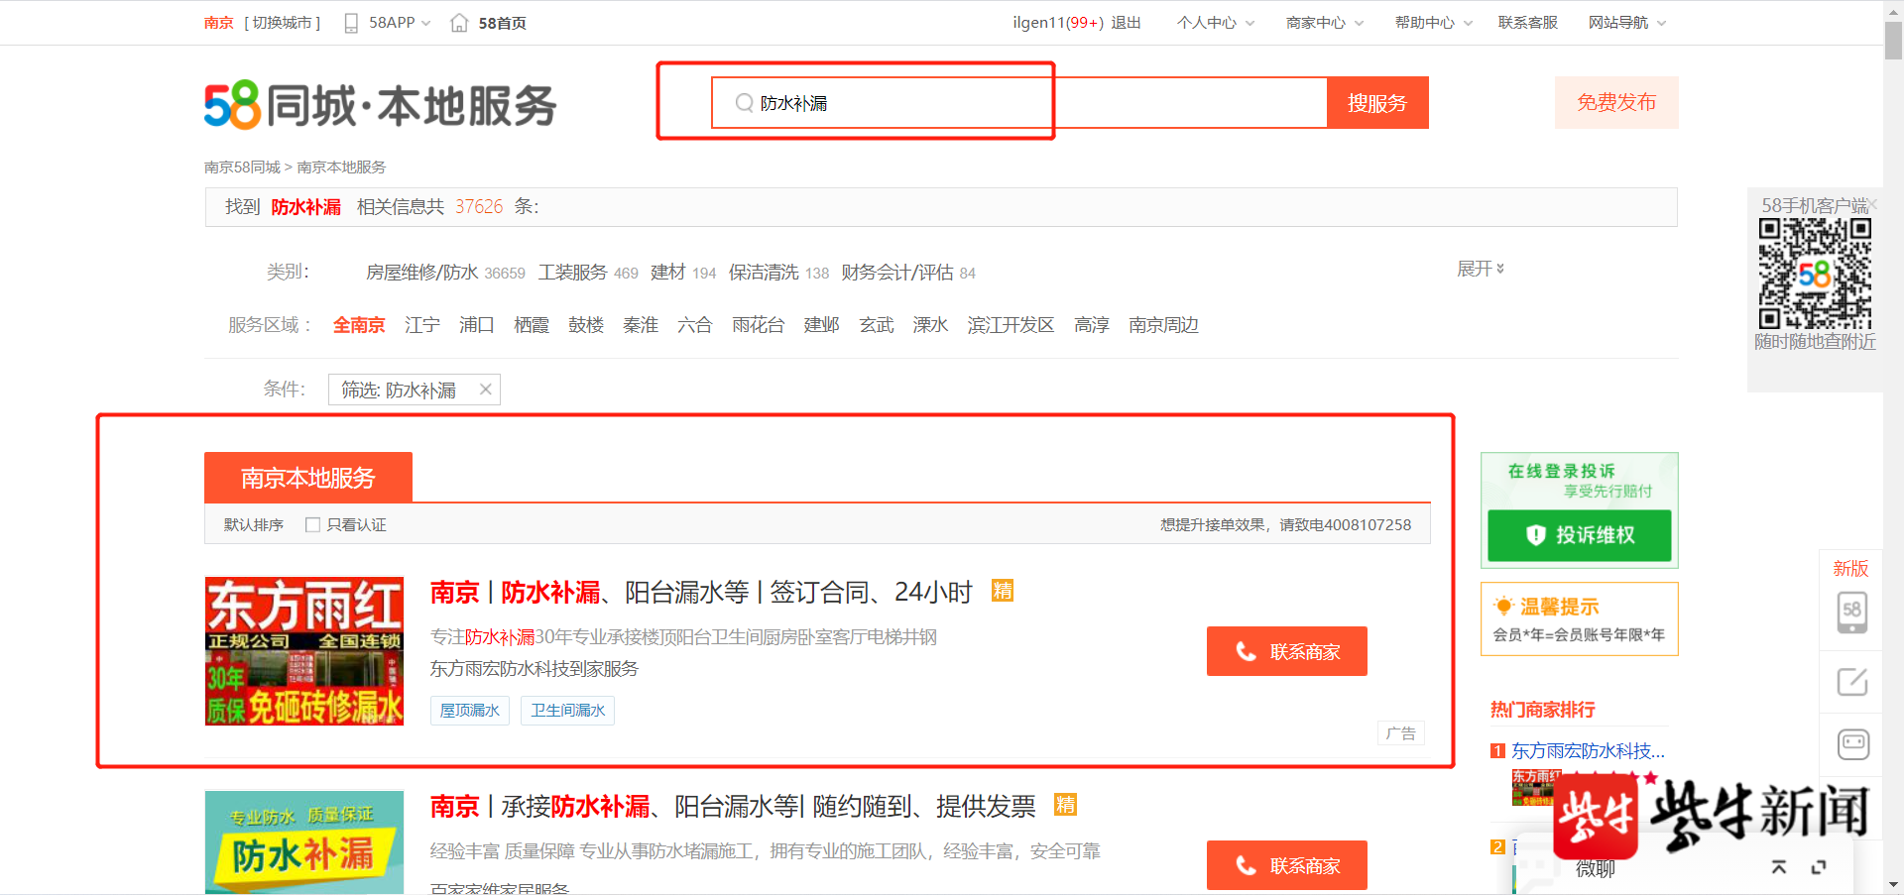
Task: Select 浦口 service area
Action: point(477,325)
